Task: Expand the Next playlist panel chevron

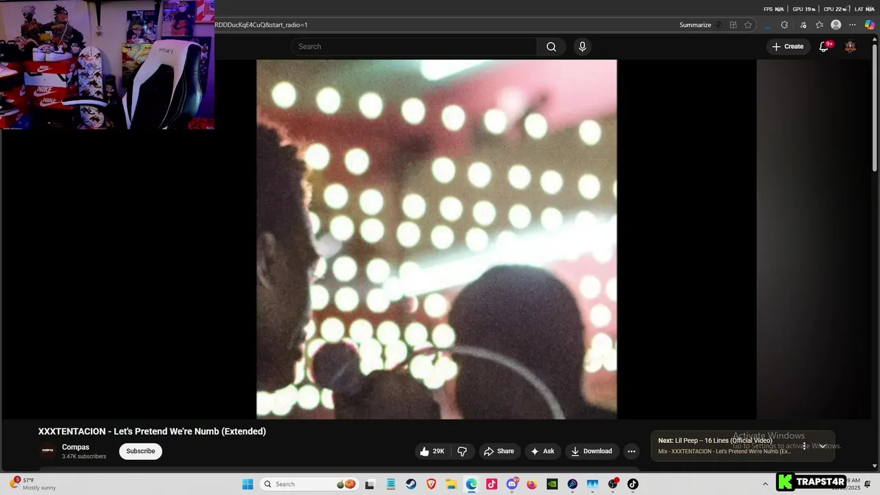Action: [x=822, y=445]
